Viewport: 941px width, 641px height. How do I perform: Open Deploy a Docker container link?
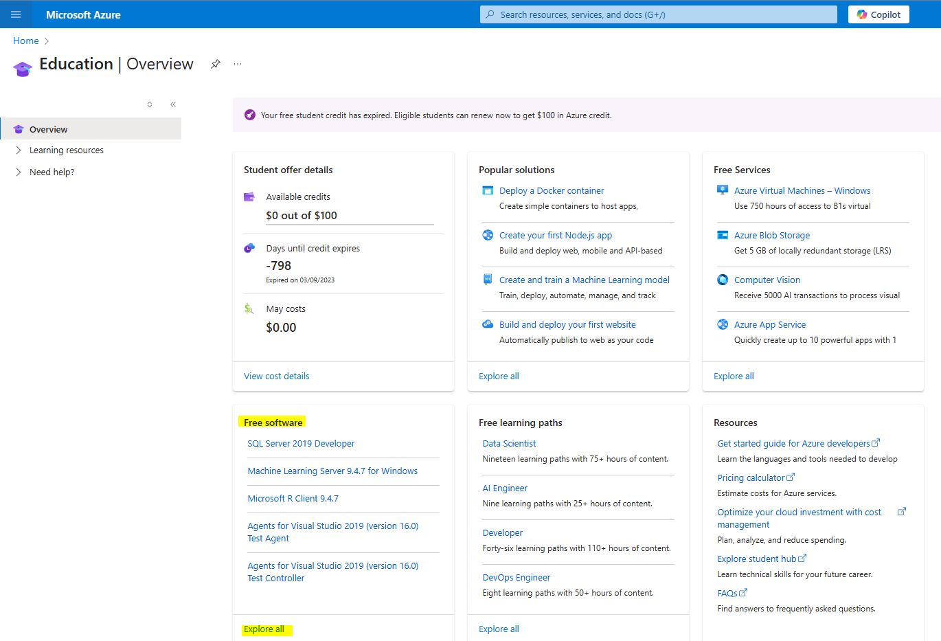[552, 190]
